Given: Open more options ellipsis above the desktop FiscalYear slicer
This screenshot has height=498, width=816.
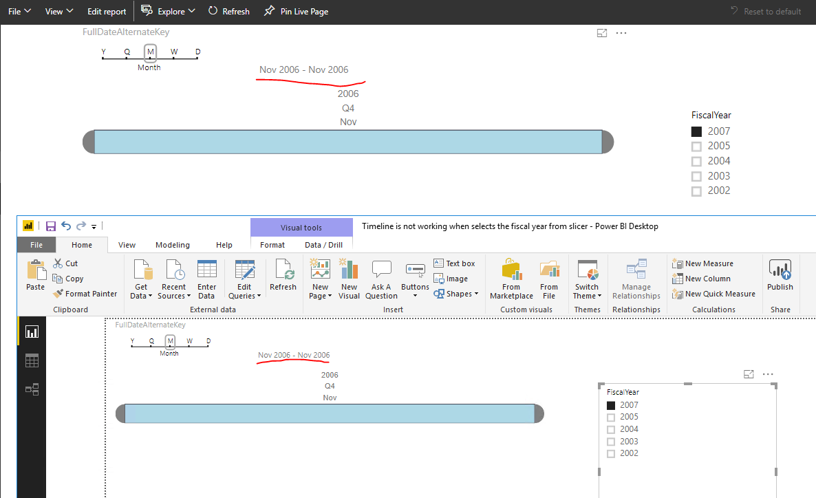Looking at the screenshot, I should (768, 374).
